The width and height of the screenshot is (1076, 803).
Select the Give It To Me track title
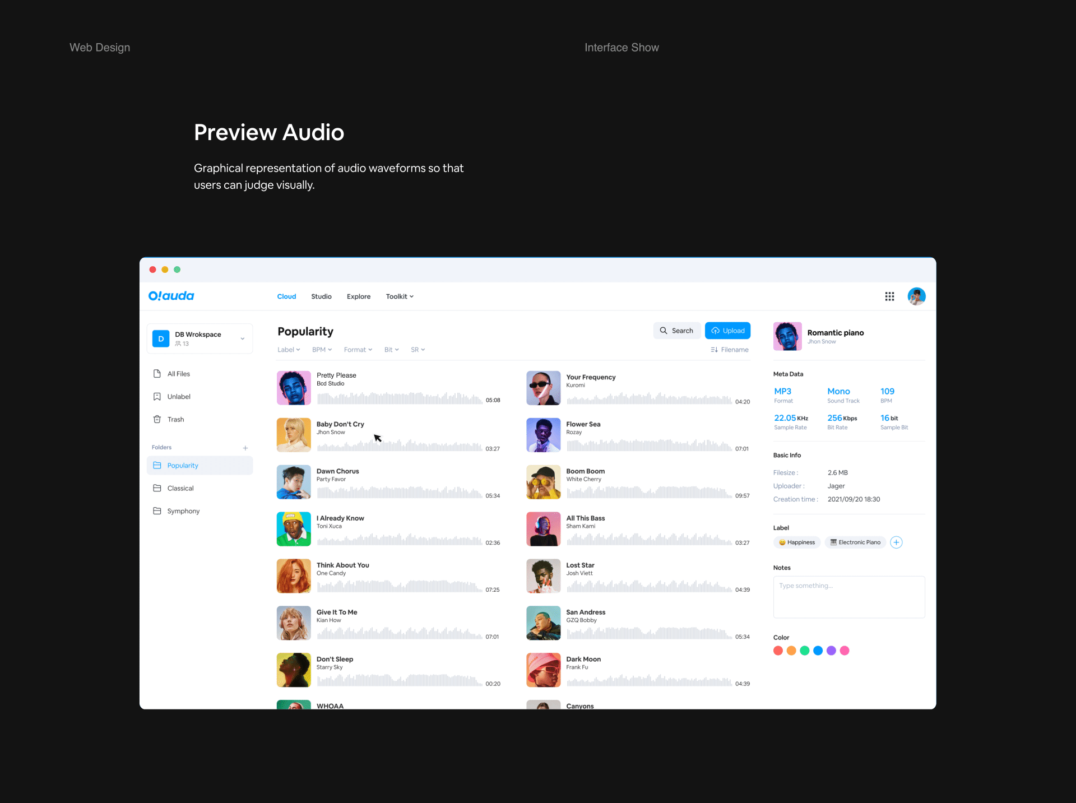[337, 612]
